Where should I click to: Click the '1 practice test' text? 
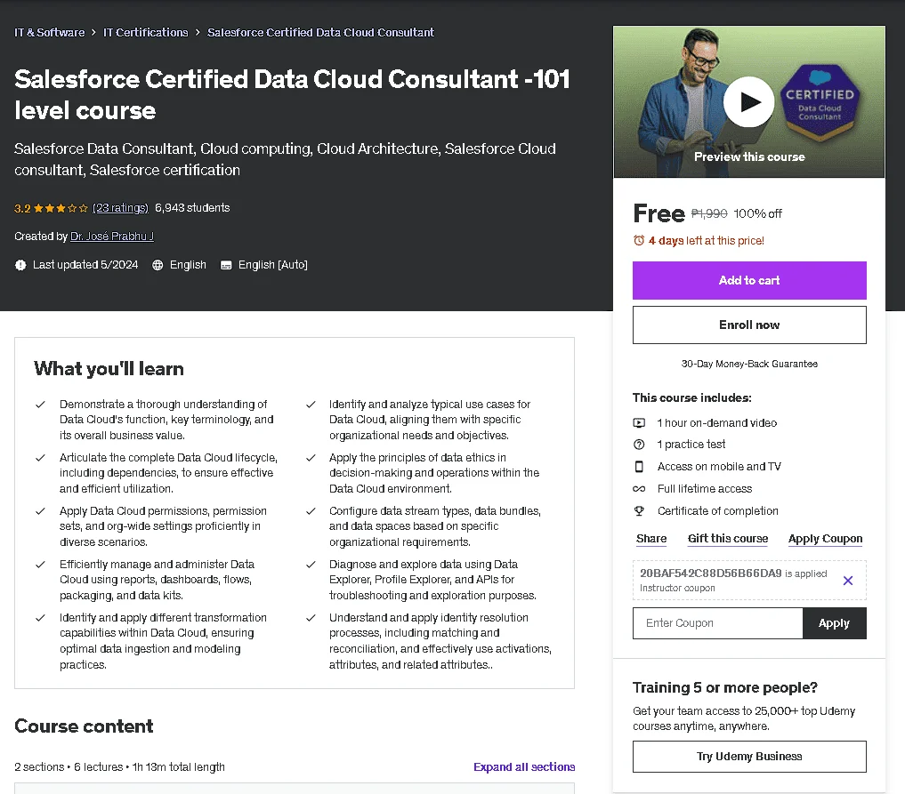coord(691,444)
